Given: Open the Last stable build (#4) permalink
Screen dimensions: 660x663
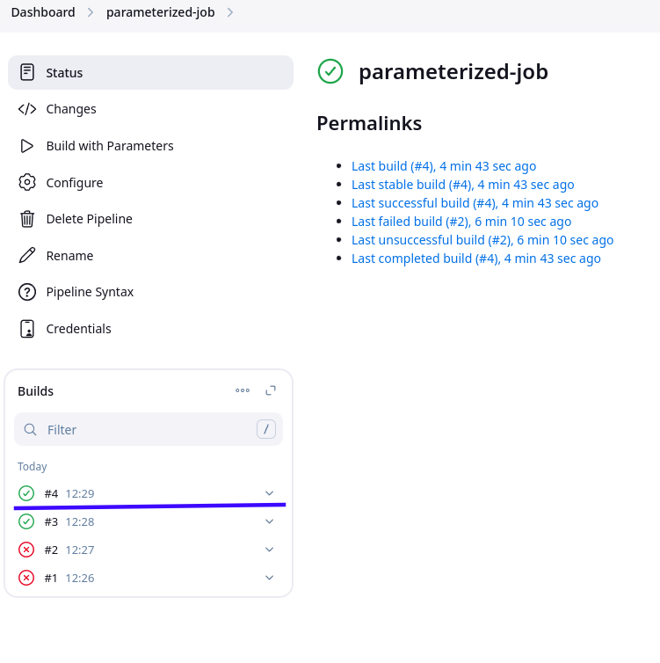Looking at the screenshot, I should 462,185.
